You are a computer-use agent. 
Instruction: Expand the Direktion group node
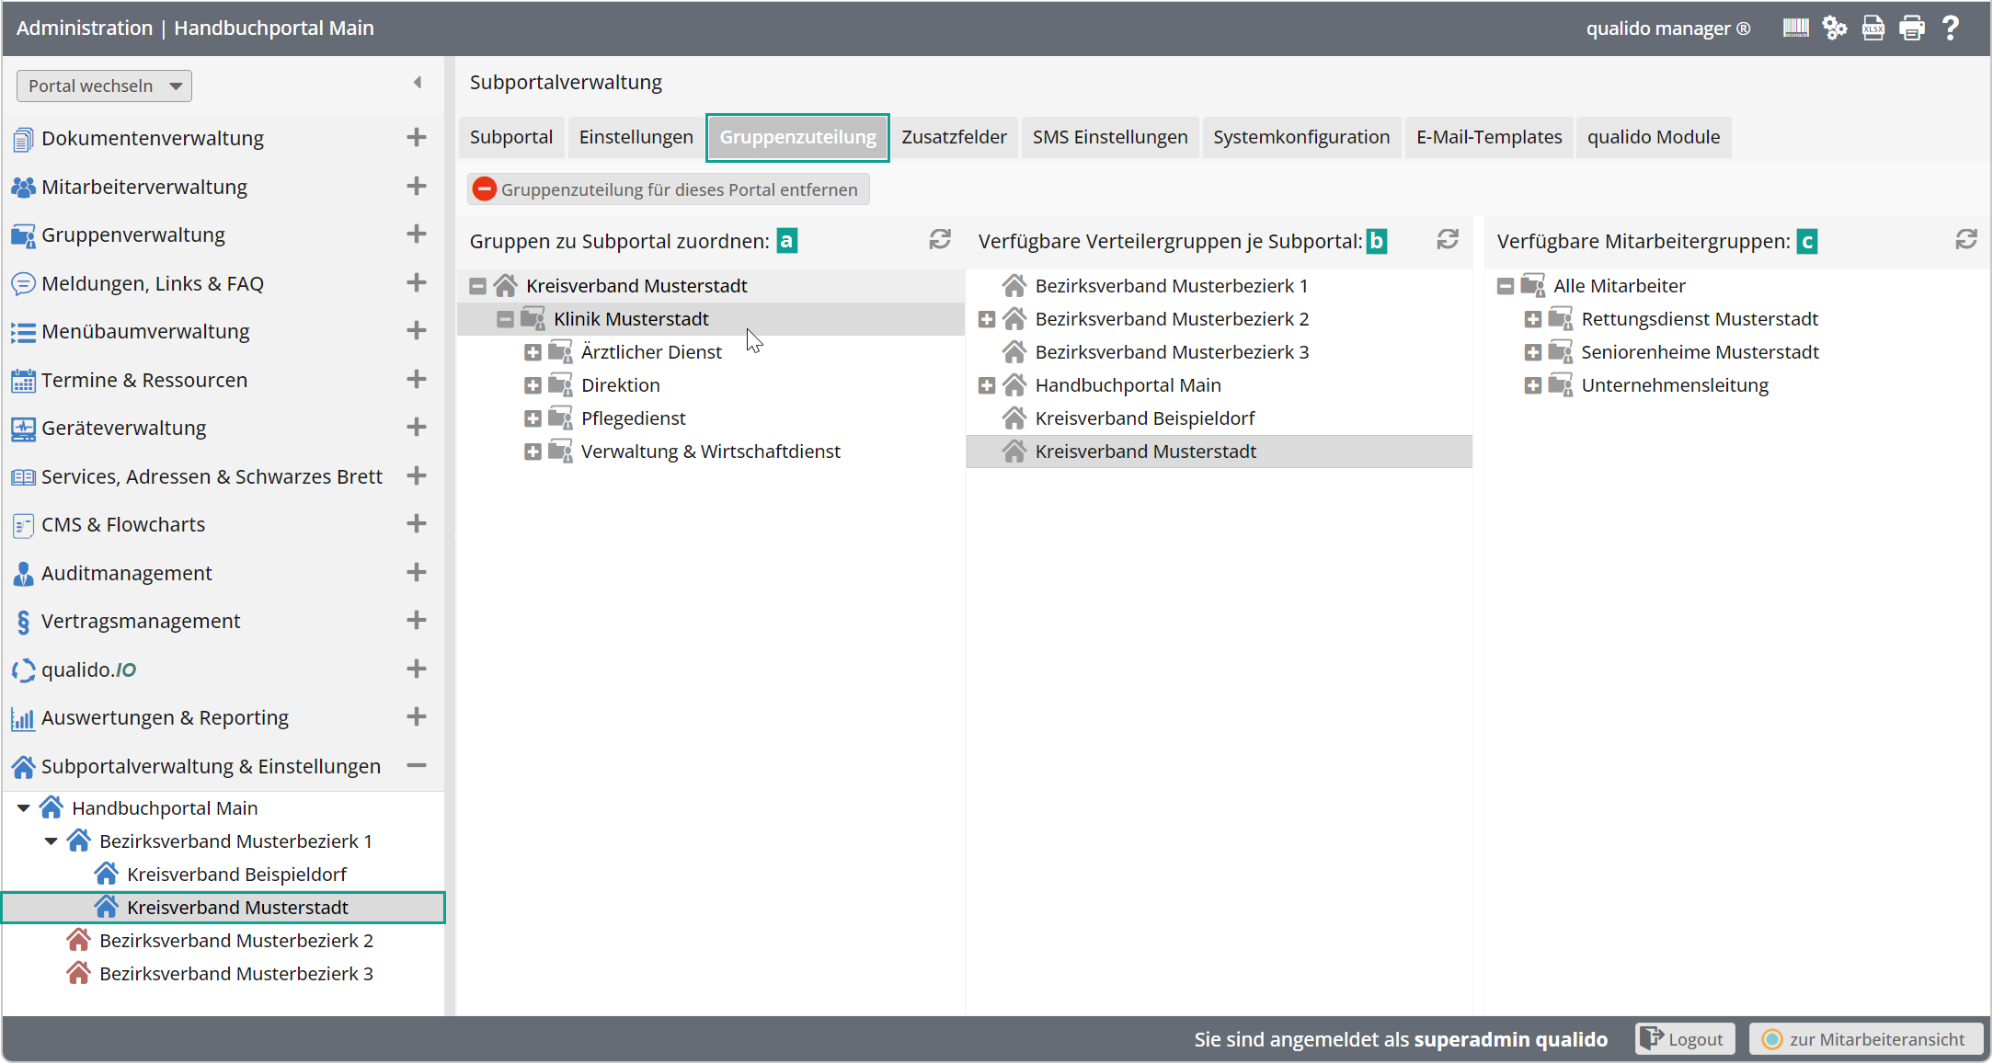click(533, 385)
